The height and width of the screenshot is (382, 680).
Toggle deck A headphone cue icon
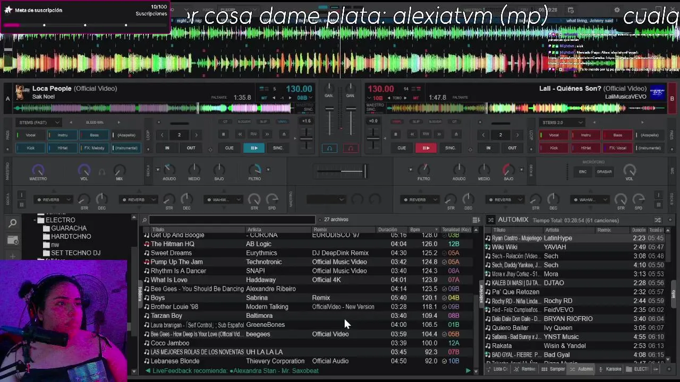pyautogui.click(x=329, y=148)
